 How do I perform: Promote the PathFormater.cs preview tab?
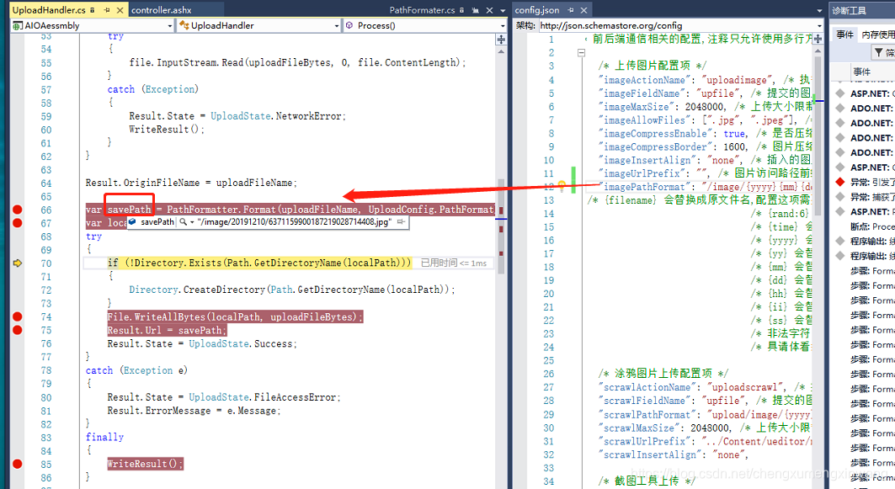point(476,10)
